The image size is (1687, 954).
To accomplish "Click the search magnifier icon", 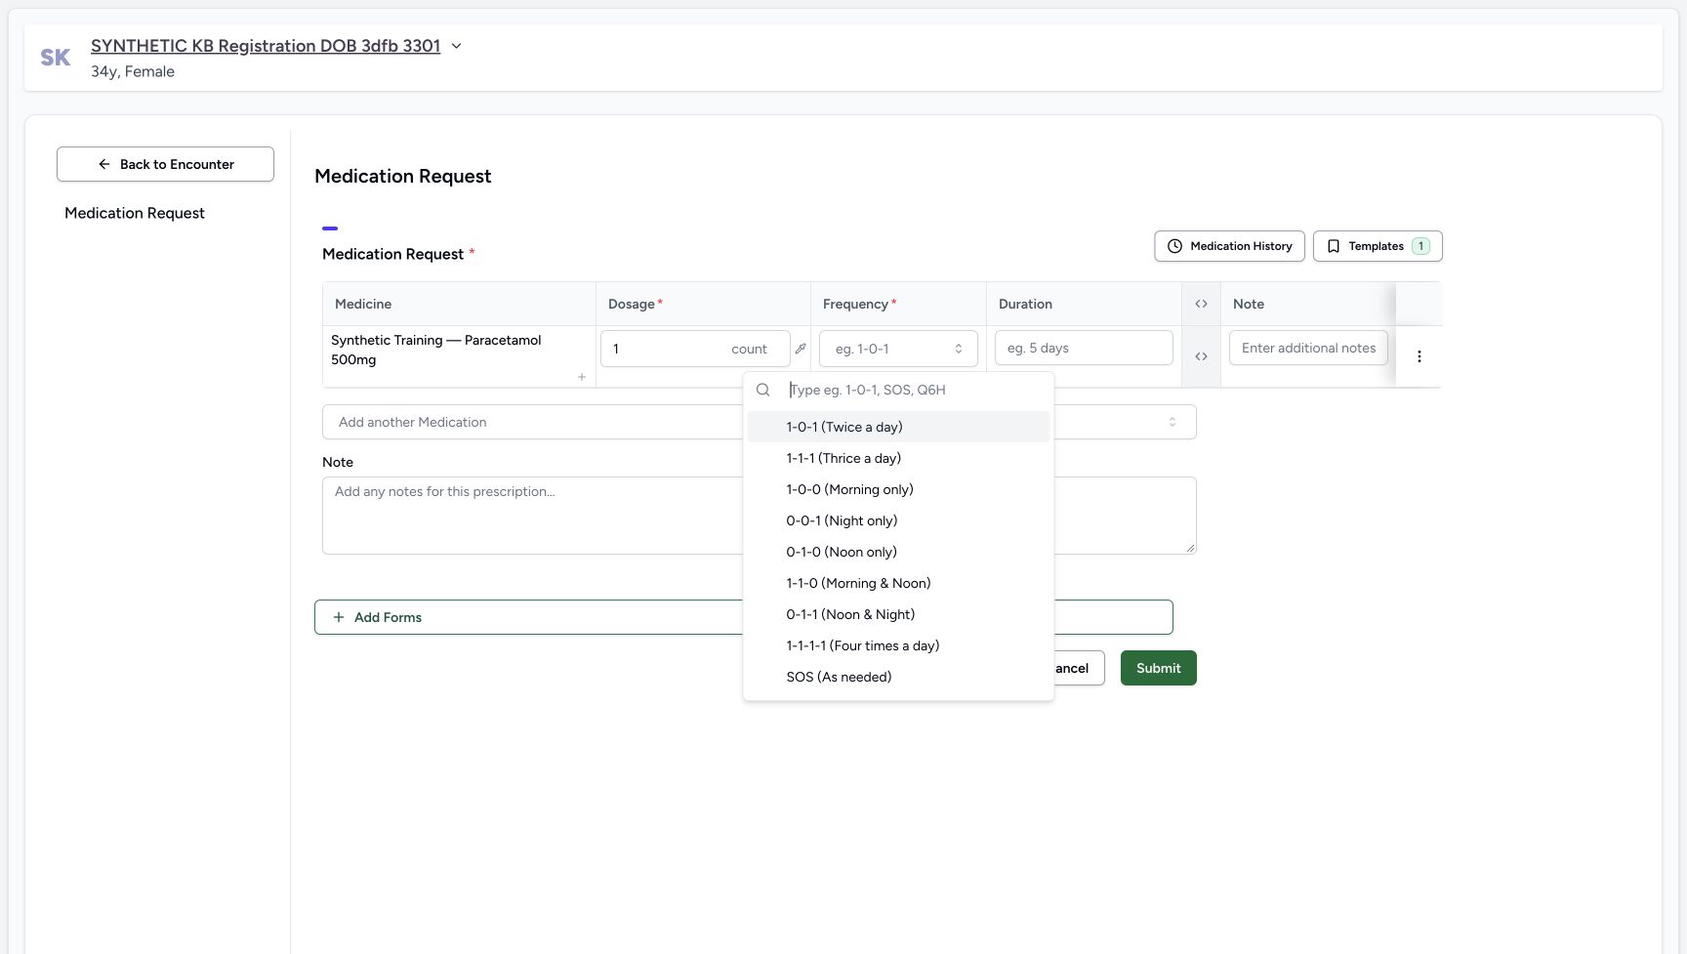I will 763,390.
